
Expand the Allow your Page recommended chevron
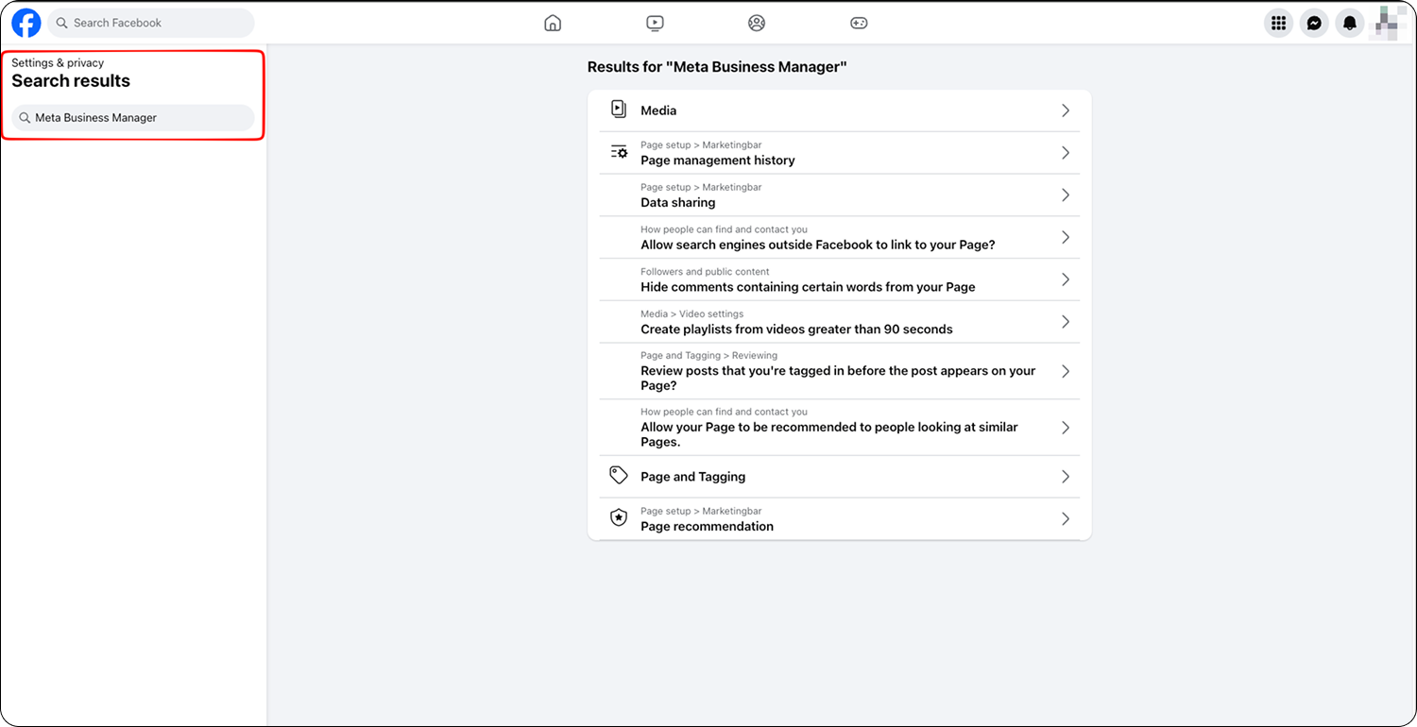(x=1066, y=428)
